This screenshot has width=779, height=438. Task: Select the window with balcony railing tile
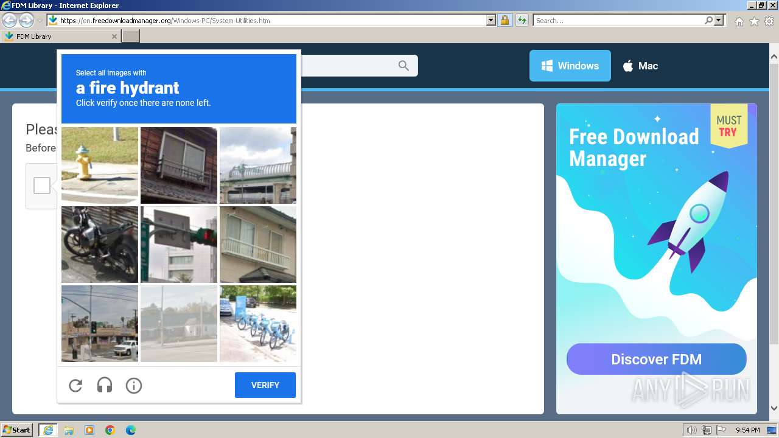(x=179, y=165)
